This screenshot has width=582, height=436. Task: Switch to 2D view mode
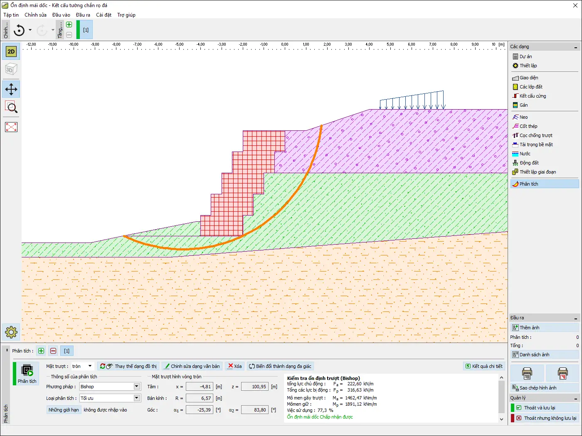click(x=11, y=51)
